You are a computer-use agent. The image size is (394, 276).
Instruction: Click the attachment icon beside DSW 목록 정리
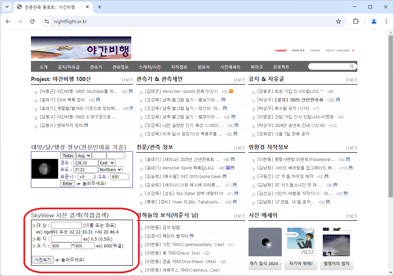tap(98, 100)
